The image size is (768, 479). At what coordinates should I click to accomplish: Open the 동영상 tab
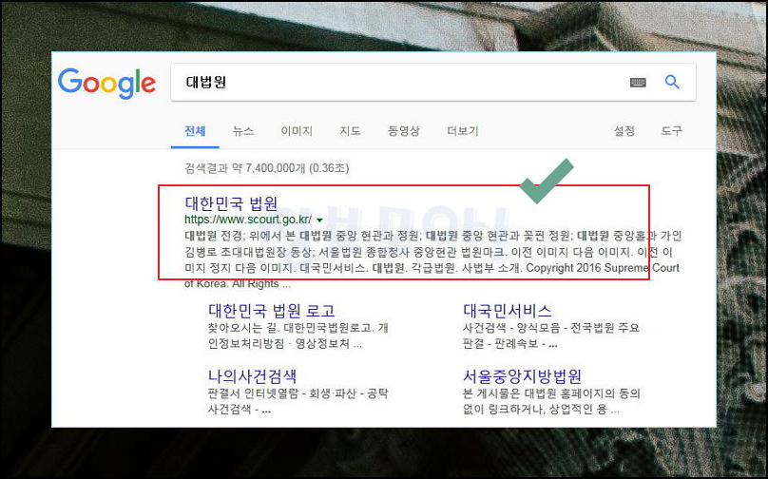point(404,131)
